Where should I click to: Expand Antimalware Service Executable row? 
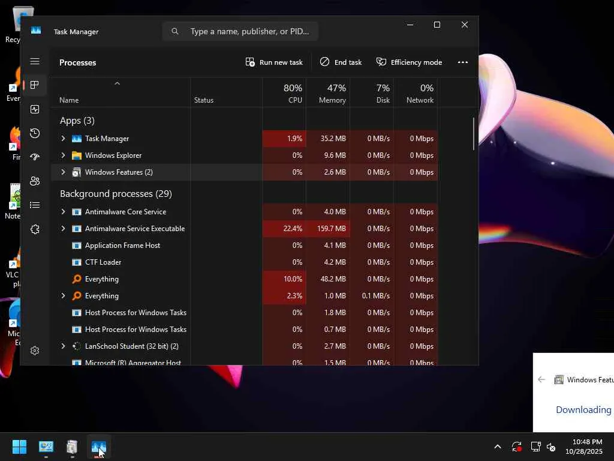click(63, 229)
